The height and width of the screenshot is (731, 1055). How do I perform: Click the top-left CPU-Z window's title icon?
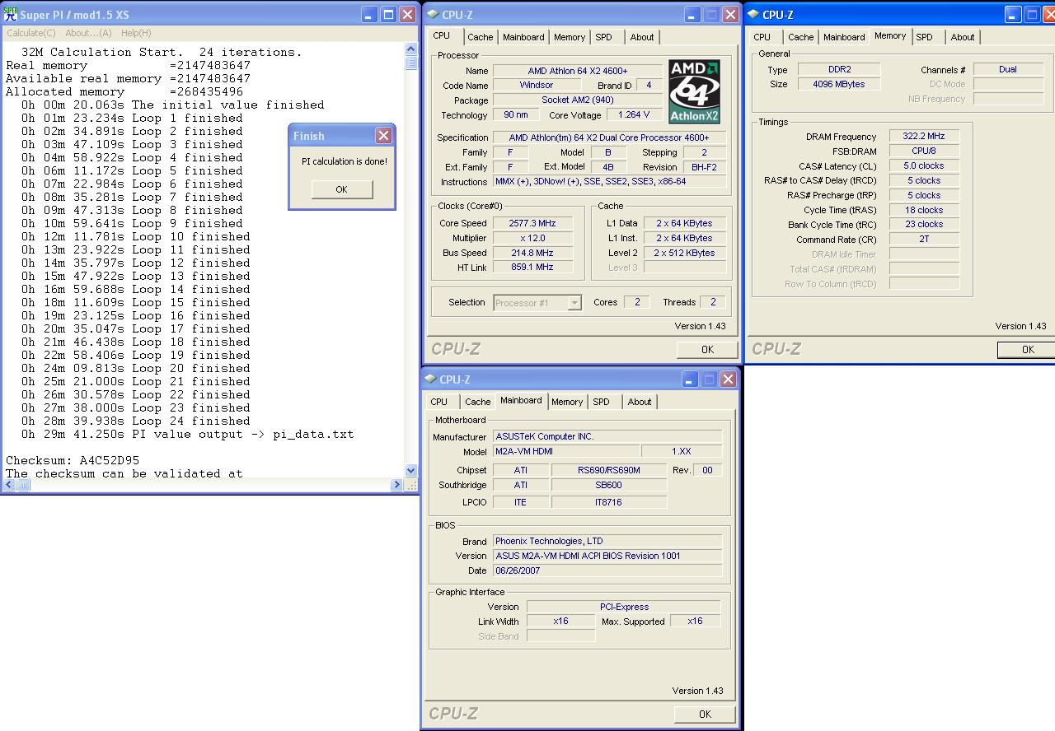[x=433, y=15]
